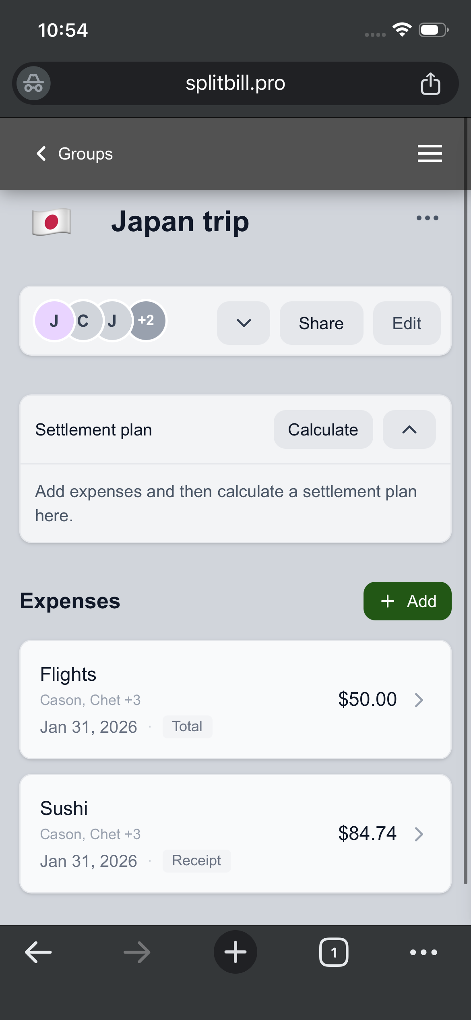Add a new expense
Screen dimensions: 471x1020
point(407,601)
